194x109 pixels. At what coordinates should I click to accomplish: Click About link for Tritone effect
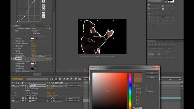47,58
